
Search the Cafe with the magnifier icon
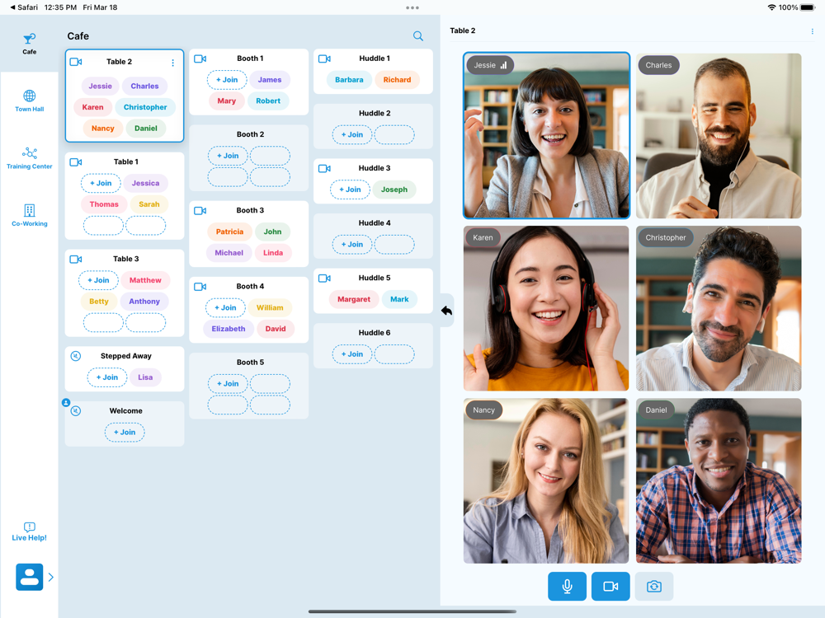click(418, 35)
